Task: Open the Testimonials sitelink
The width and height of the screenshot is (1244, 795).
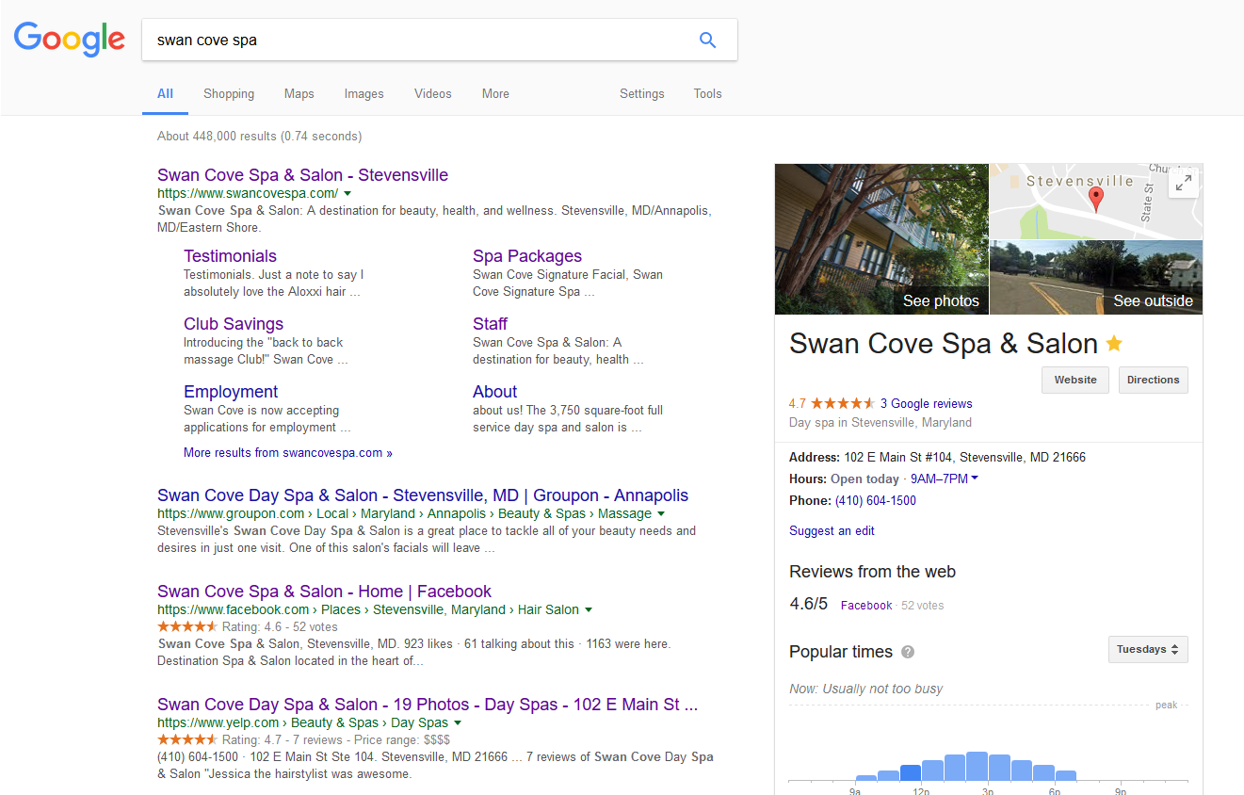Action: (230, 256)
